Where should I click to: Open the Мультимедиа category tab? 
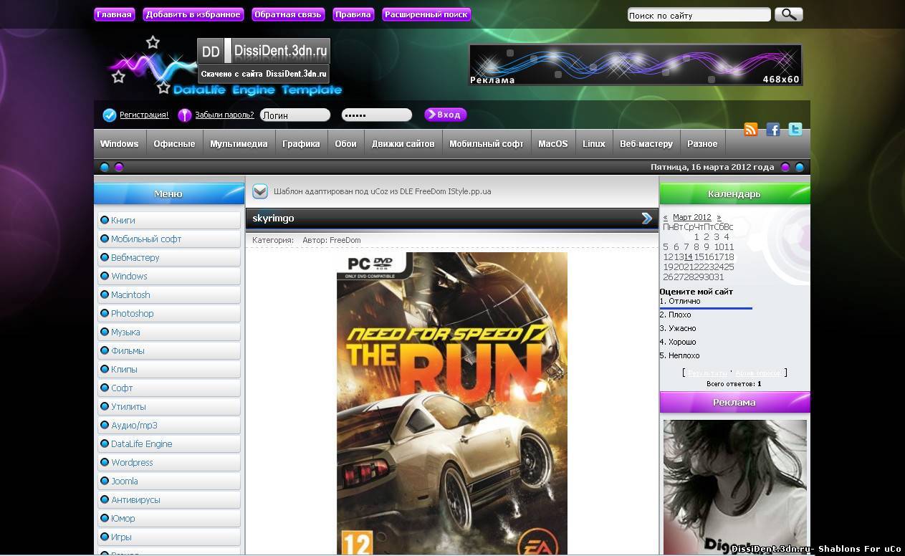pyautogui.click(x=239, y=144)
